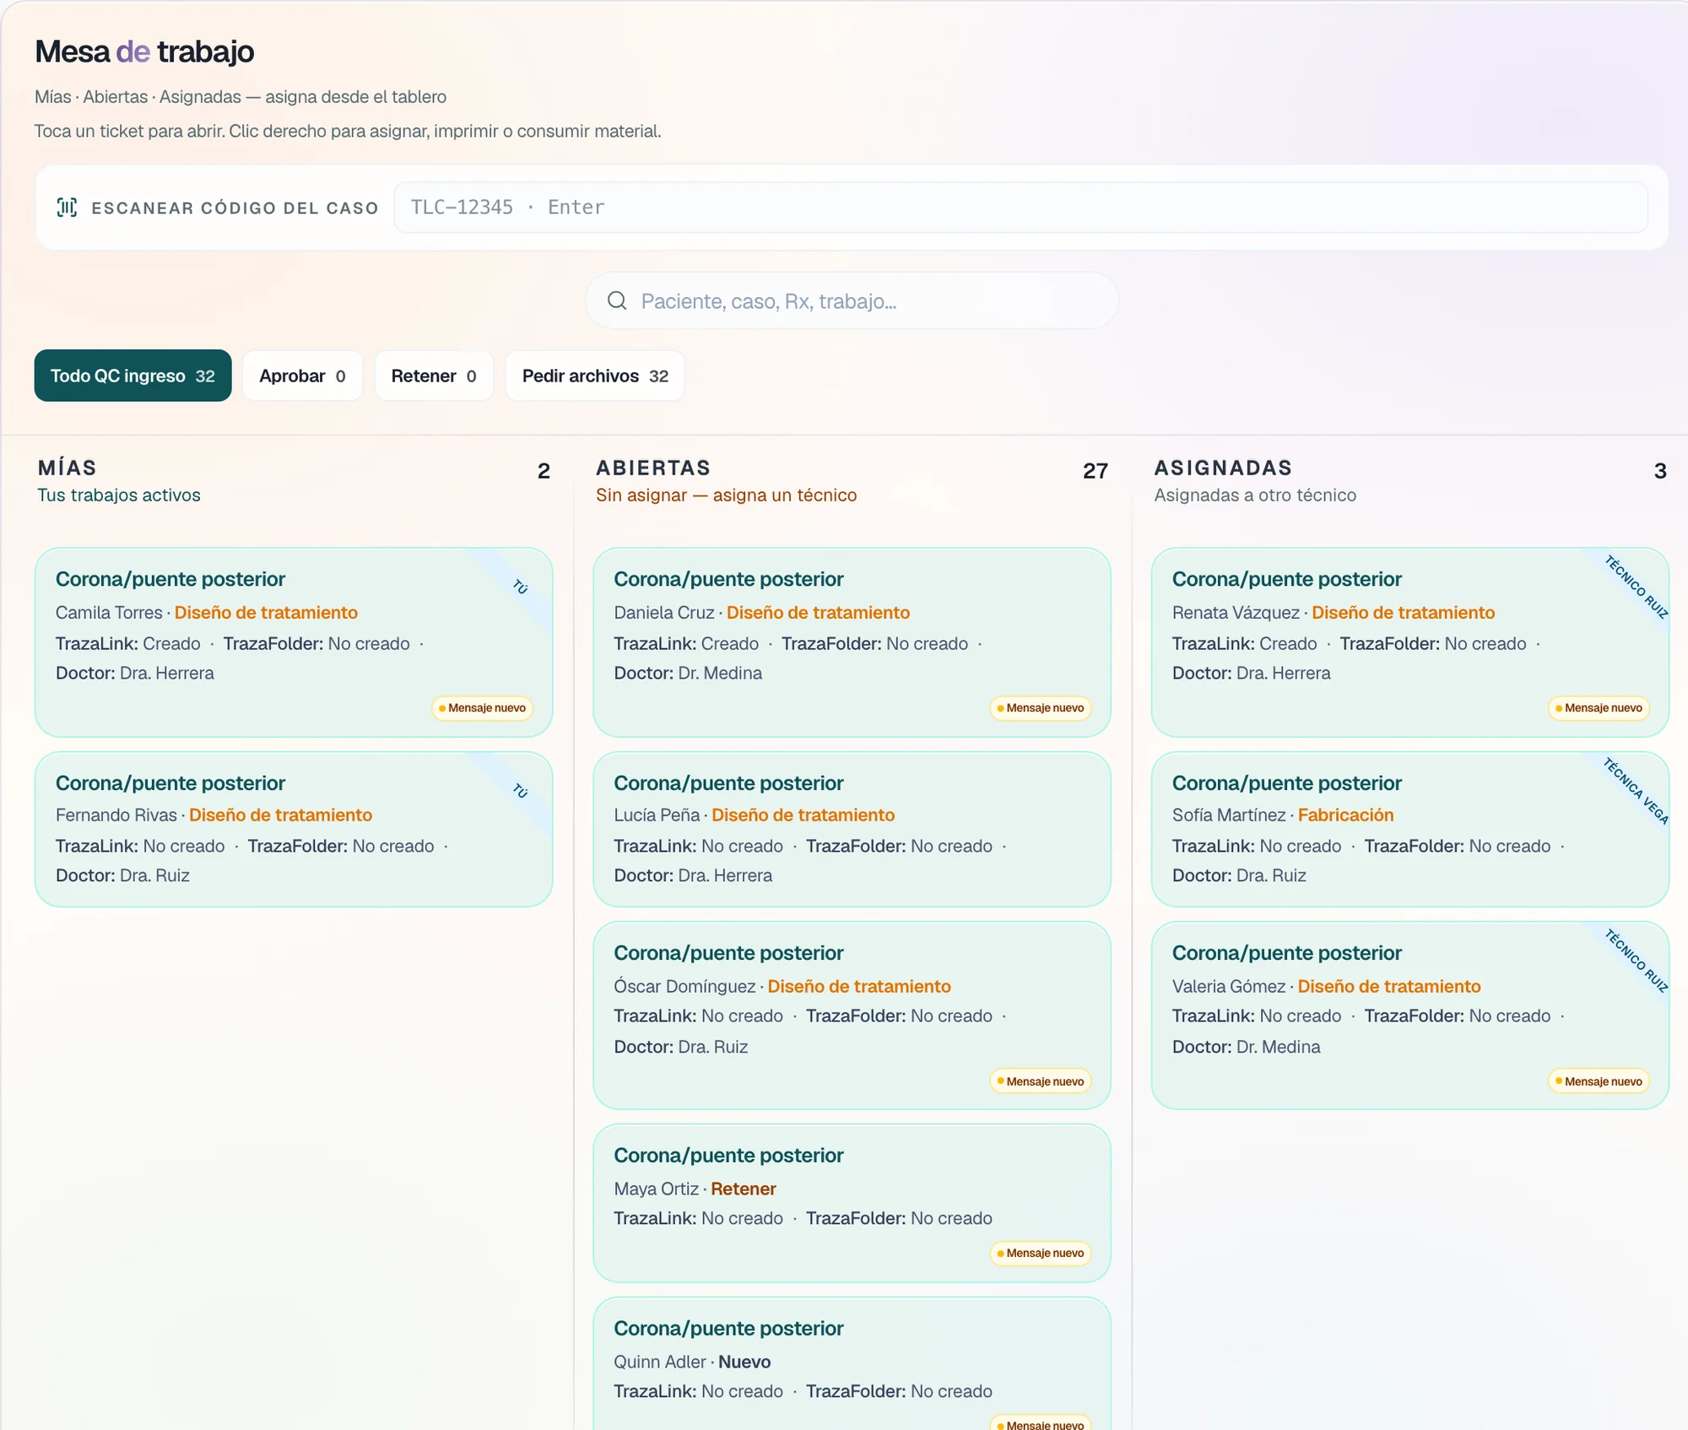Click the barcode scan icon
1688x1430 pixels.
point(67,207)
